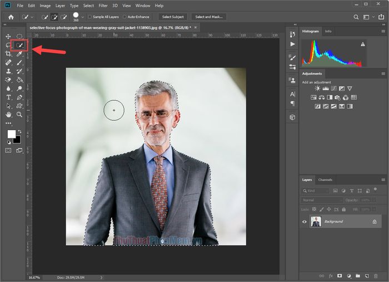Select the Blur tool
This screenshot has width=389, height=282.
8,89
